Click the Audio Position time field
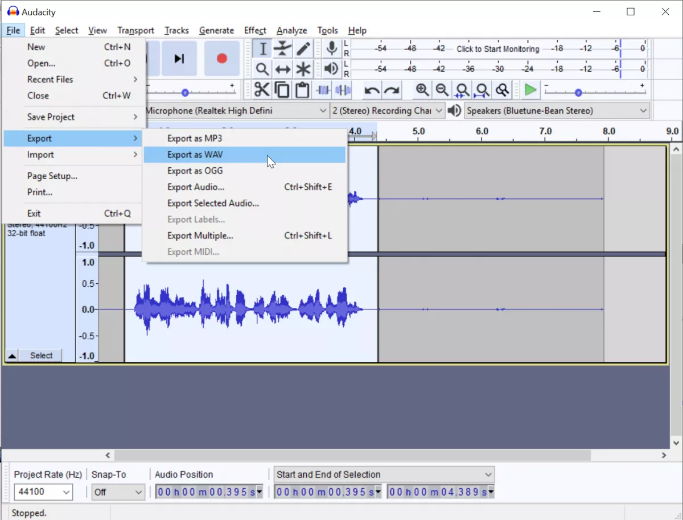Screen dimensions: 683x520 [209, 492]
